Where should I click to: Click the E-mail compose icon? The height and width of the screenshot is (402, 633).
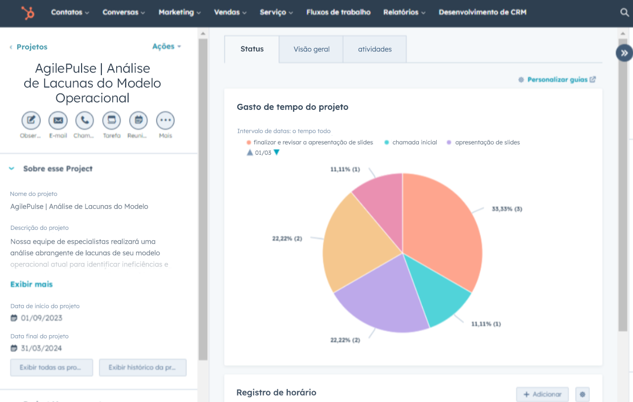pyautogui.click(x=58, y=120)
